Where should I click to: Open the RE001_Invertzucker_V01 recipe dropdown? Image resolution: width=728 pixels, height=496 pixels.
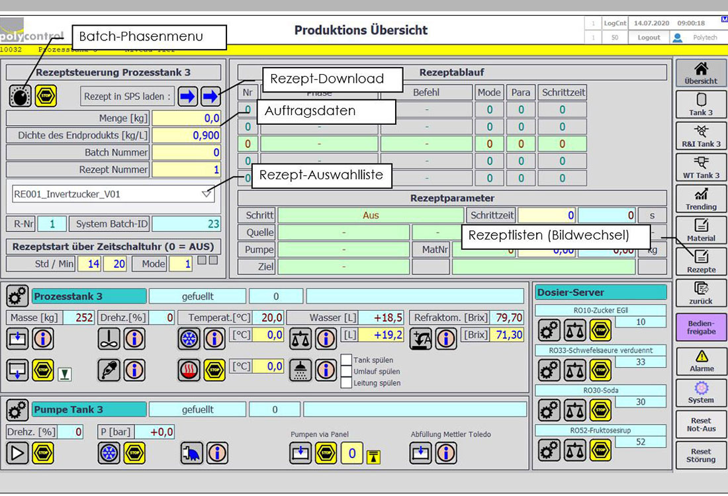(207, 193)
